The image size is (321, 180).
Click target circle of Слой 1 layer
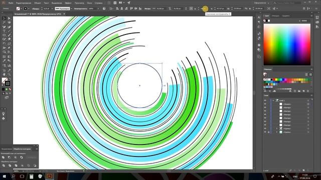(x=308, y=100)
